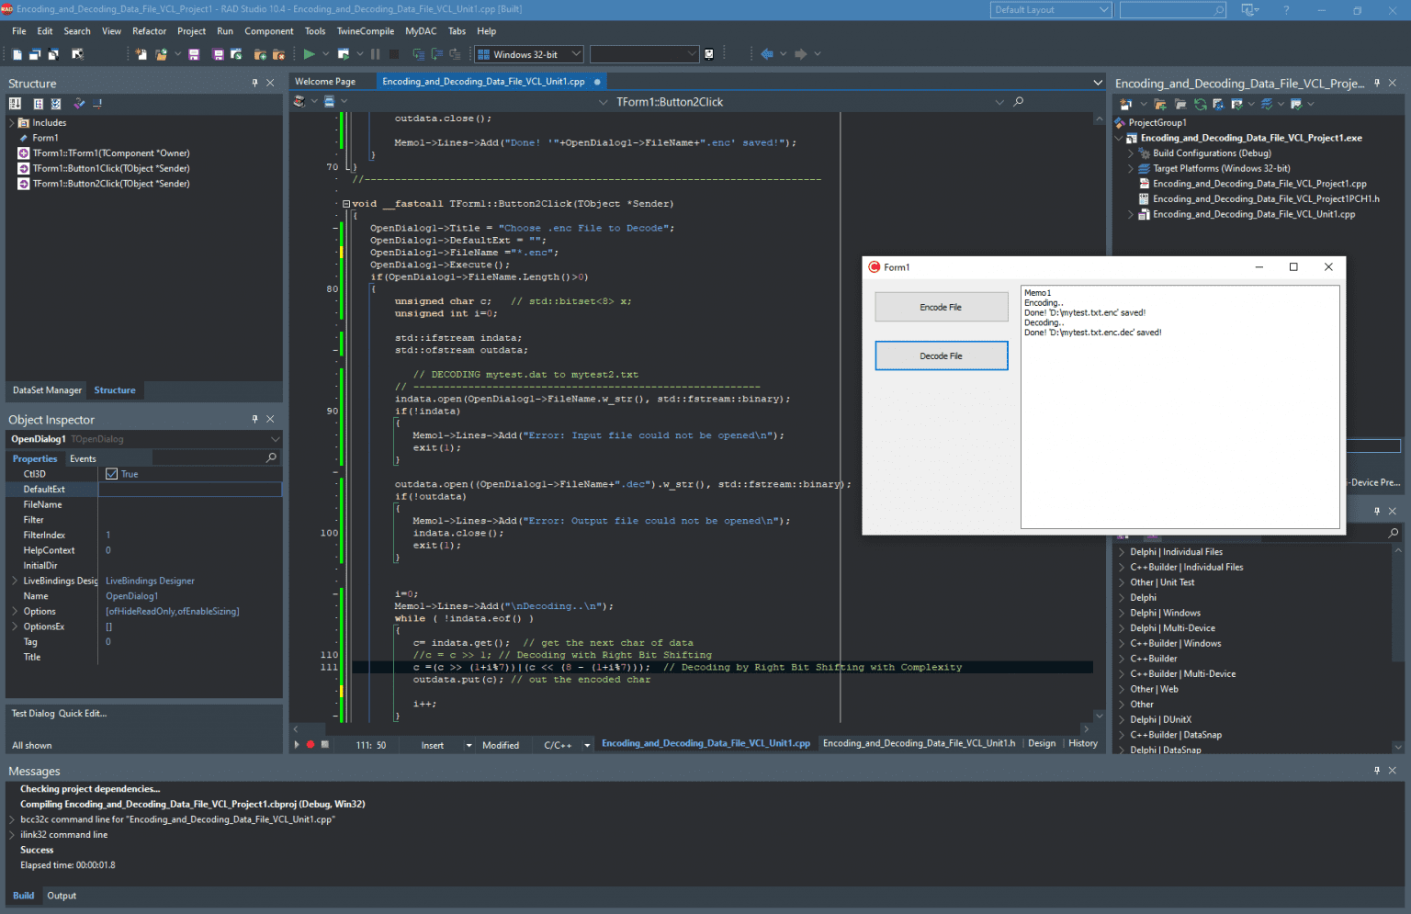Click the Pause toolbar icon
The width and height of the screenshot is (1411, 914).
point(375,54)
